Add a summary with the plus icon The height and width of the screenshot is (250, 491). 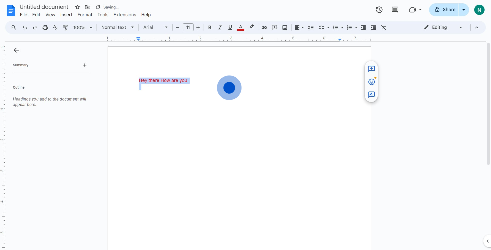[x=85, y=65]
